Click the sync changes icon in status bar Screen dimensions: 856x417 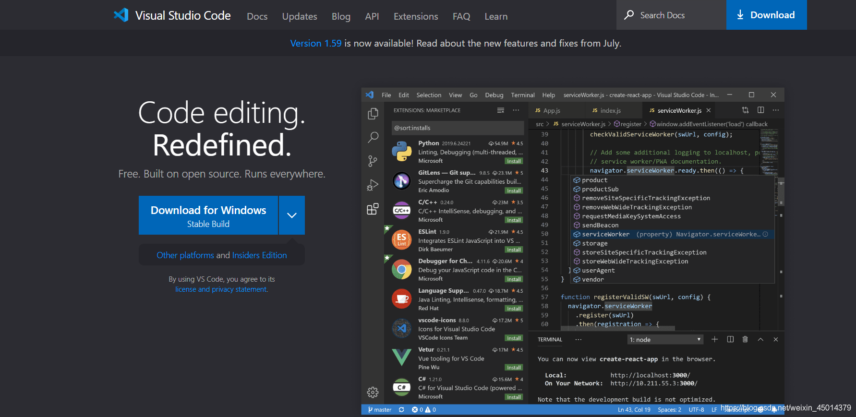point(401,410)
